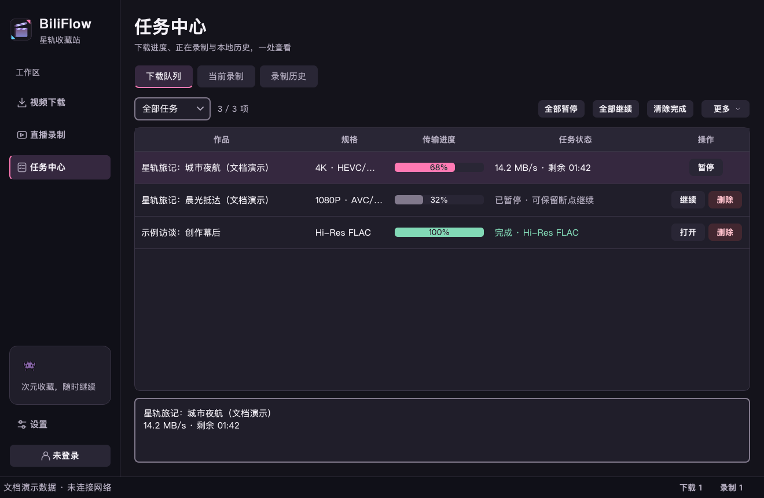The image size is (764, 498).
Task: Switch to the 当前录制 tab
Action: pyautogui.click(x=226, y=76)
